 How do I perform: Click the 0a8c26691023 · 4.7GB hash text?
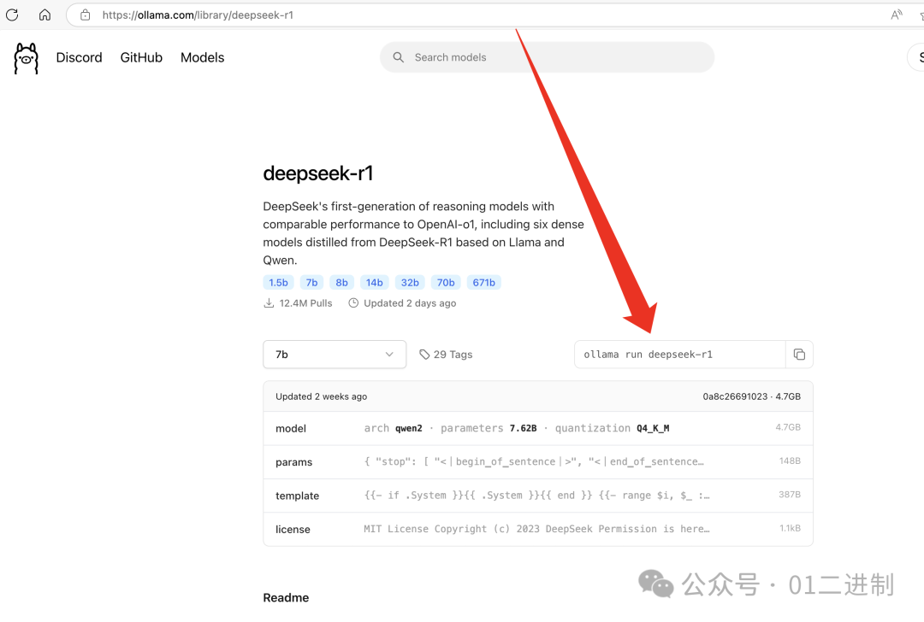tap(751, 396)
